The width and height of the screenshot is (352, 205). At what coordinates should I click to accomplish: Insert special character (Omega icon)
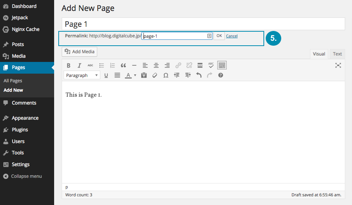point(165,76)
